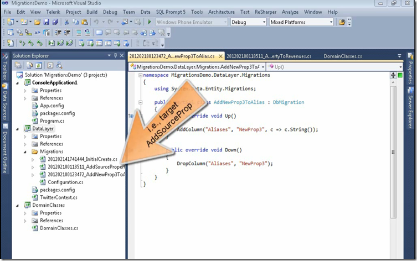Screen dimensions: 417x261
Task: Click the editor vertical scrollbar thumb
Action: pyautogui.click(x=393, y=152)
